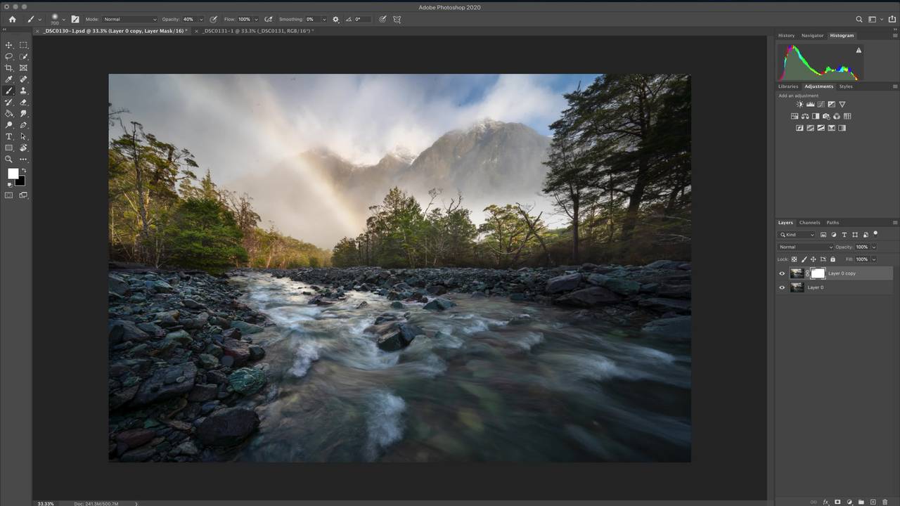This screenshot has width=900, height=506.
Task: Select the layer mask thumbnail
Action: [818, 273]
